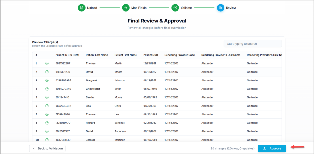Click the Validate step checkmark icon

(x=175, y=8)
